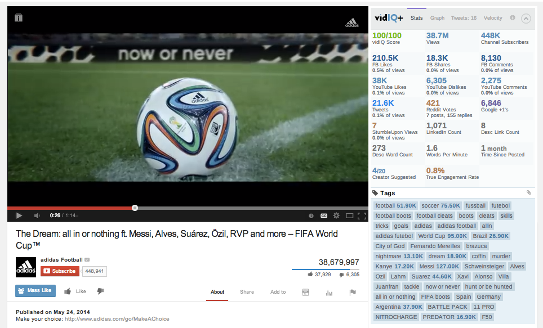Enter fullscreen mode in player
The width and height of the screenshot is (543, 328).
(x=362, y=216)
